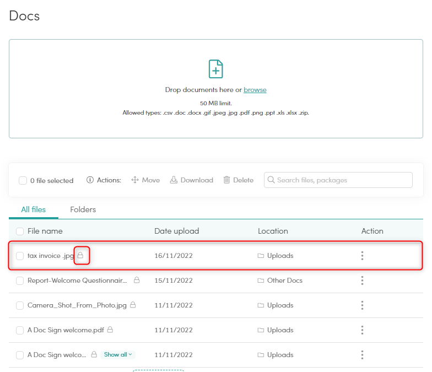Click Uploads folder icon in tax invoice row
The height and width of the screenshot is (372, 432).
pyautogui.click(x=261, y=256)
